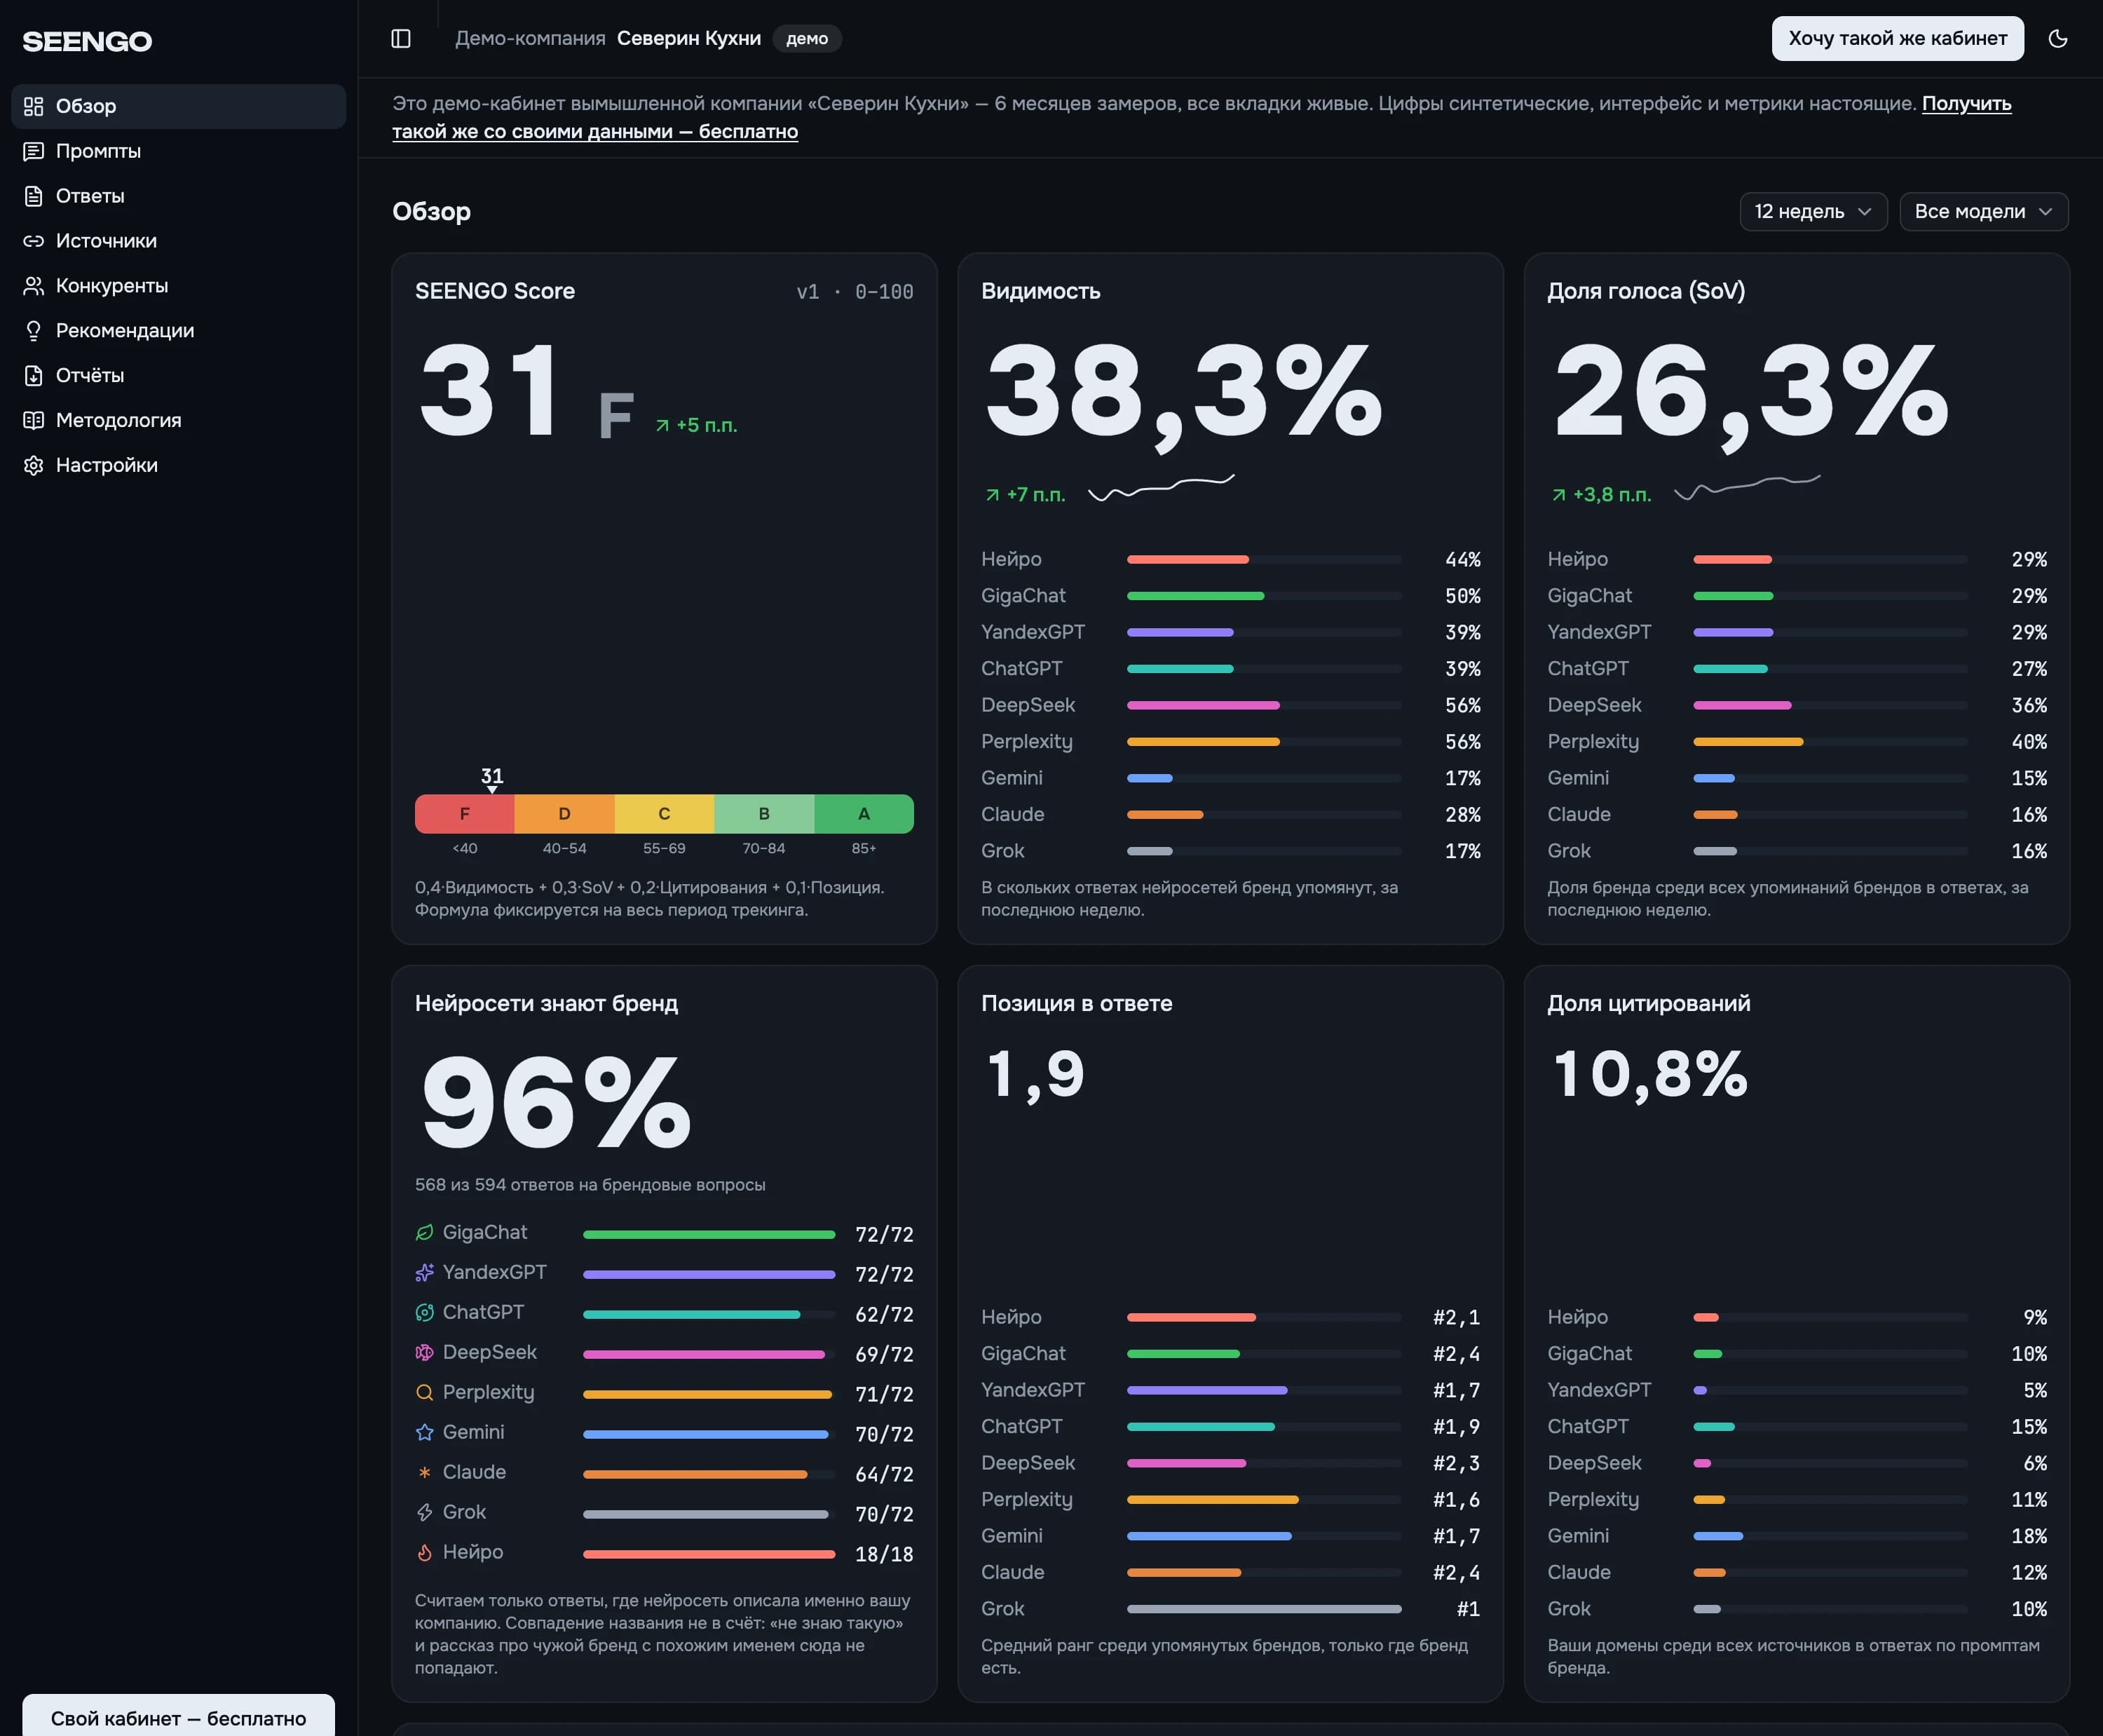Image resolution: width=2103 pixels, height=1736 pixels.
Task: Click the Доля голоса trend sparkline
Action: coord(1747,488)
